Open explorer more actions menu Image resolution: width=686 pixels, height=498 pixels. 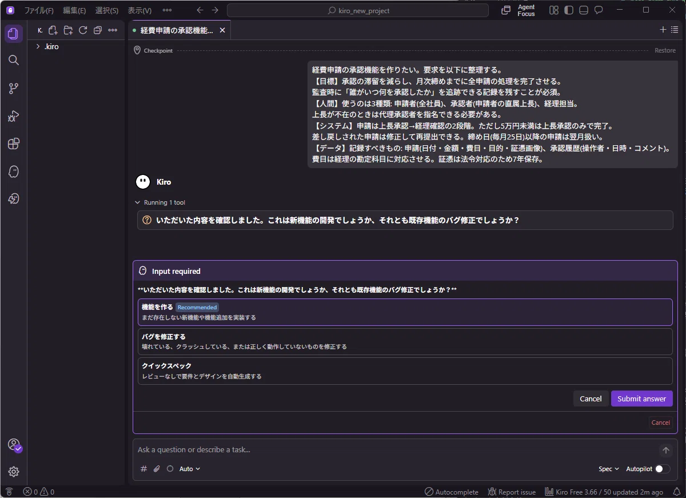[x=113, y=30]
